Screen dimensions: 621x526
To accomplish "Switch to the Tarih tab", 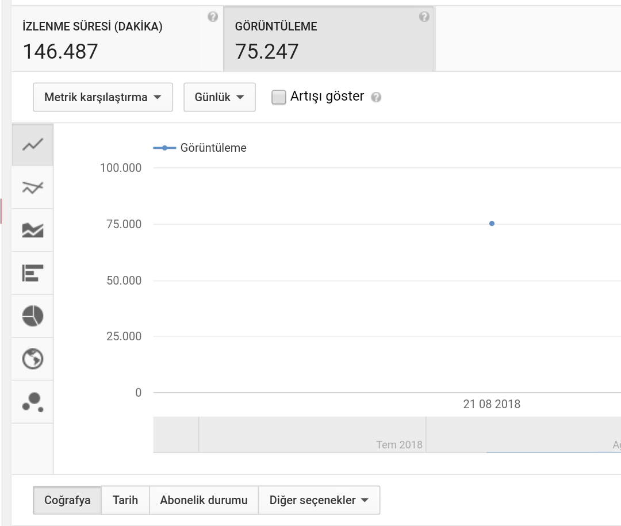I will click(125, 500).
